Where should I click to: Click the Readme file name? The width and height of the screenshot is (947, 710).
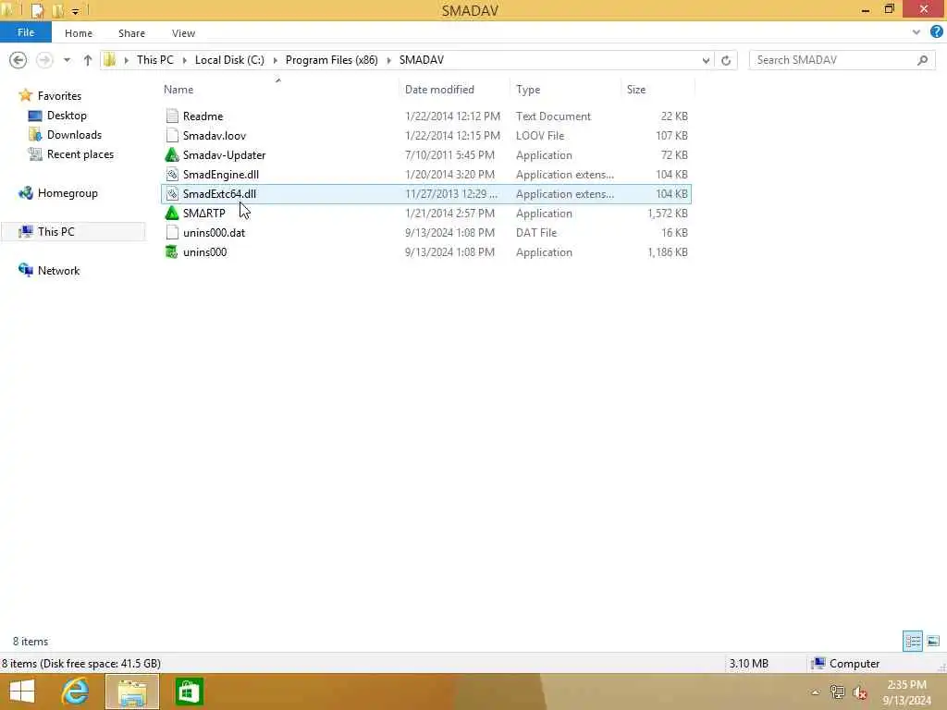(203, 116)
